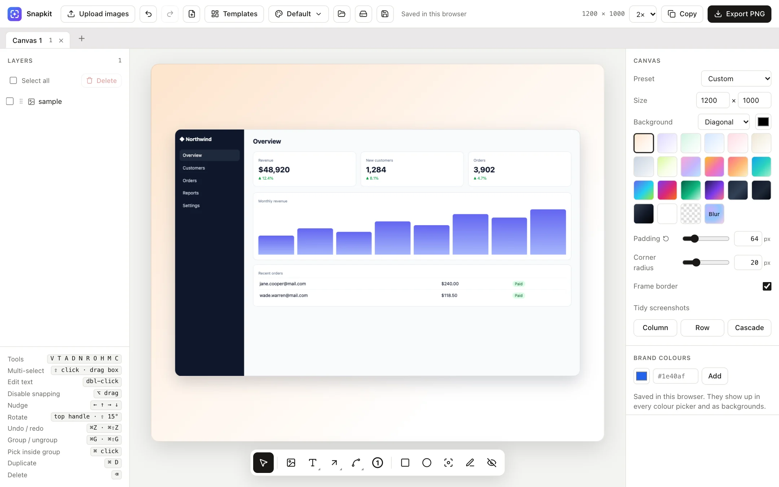Image resolution: width=779 pixels, height=487 pixels.
Task: Select the Arrow tool
Action: pyautogui.click(x=334, y=462)
